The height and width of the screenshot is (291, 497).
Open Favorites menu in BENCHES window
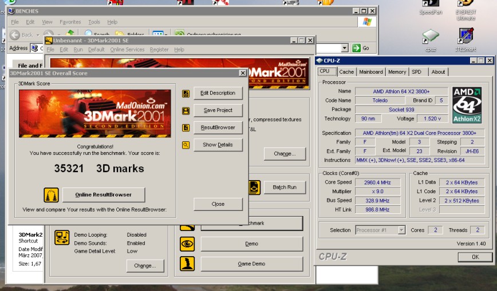pyautogui.click(x=70, y=22)
